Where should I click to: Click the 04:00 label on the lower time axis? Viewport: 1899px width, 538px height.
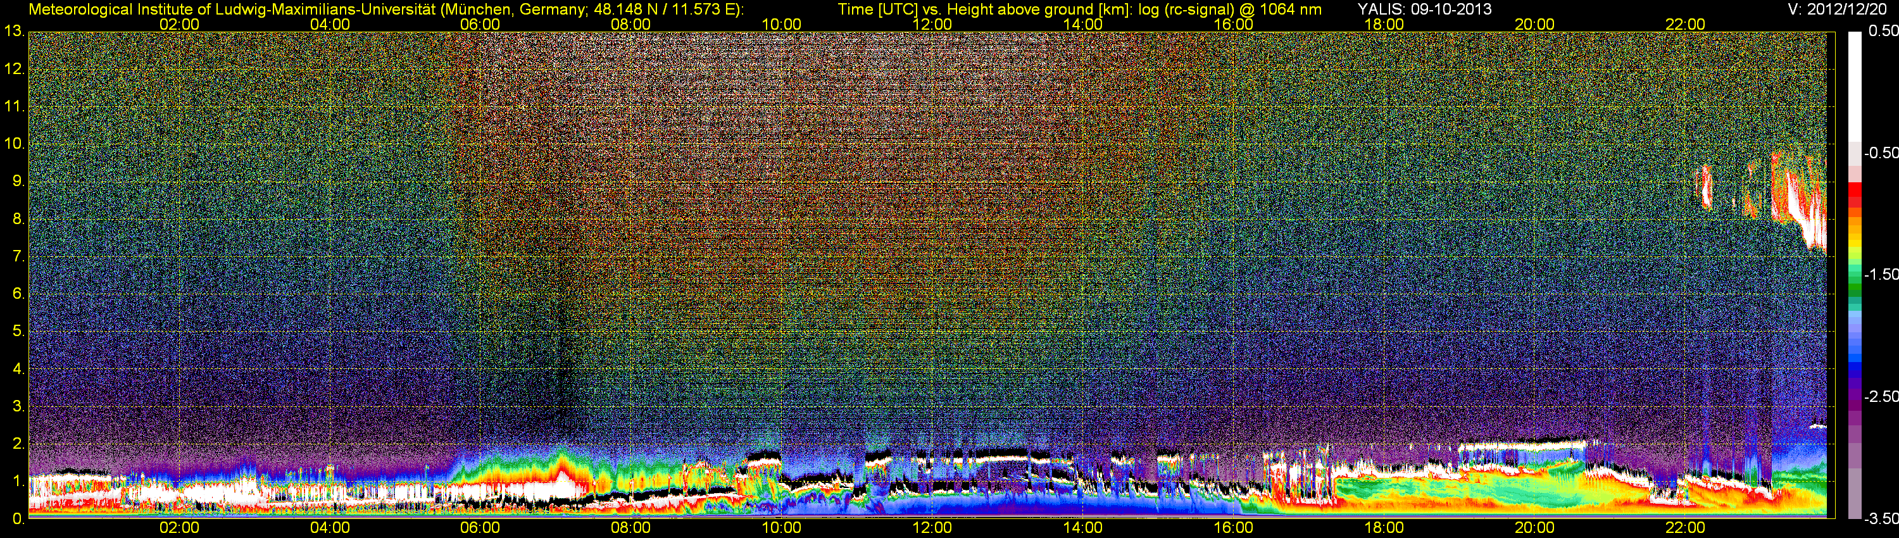click(x=330, y=528)
